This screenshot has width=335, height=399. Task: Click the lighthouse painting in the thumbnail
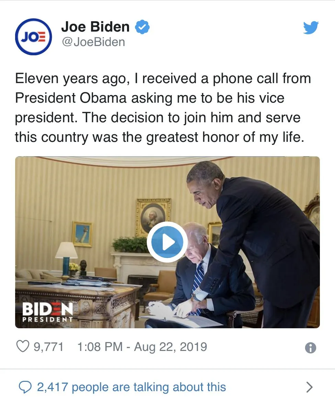tap(82, 233)
